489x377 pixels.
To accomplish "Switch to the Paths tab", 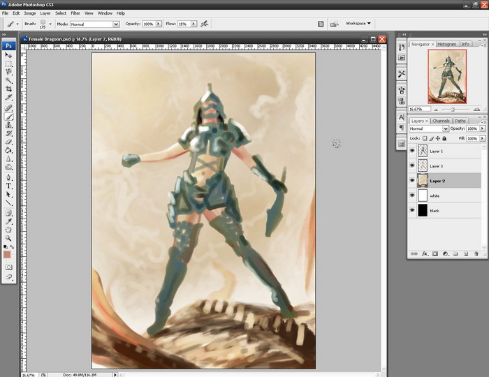I will click(x=460, y=121).
